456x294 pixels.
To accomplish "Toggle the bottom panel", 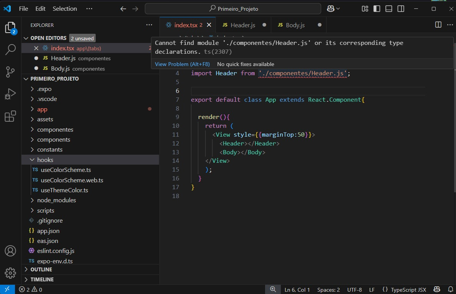I will (389, 9).
